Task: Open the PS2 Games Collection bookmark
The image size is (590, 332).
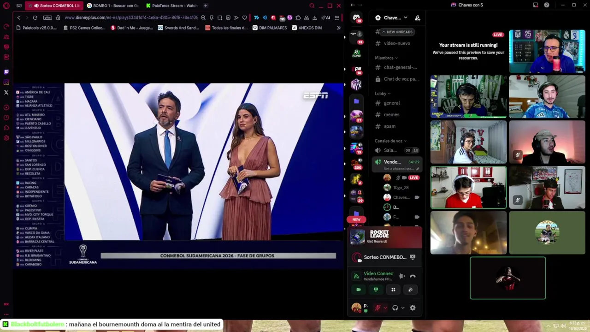Action: pos(83,28)
